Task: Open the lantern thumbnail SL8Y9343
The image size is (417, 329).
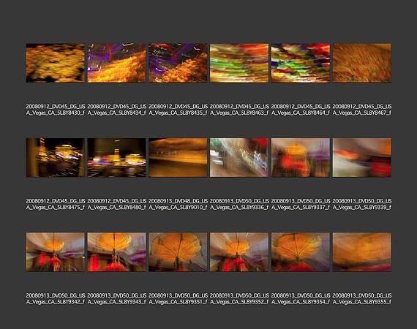Action: (117, 252)
